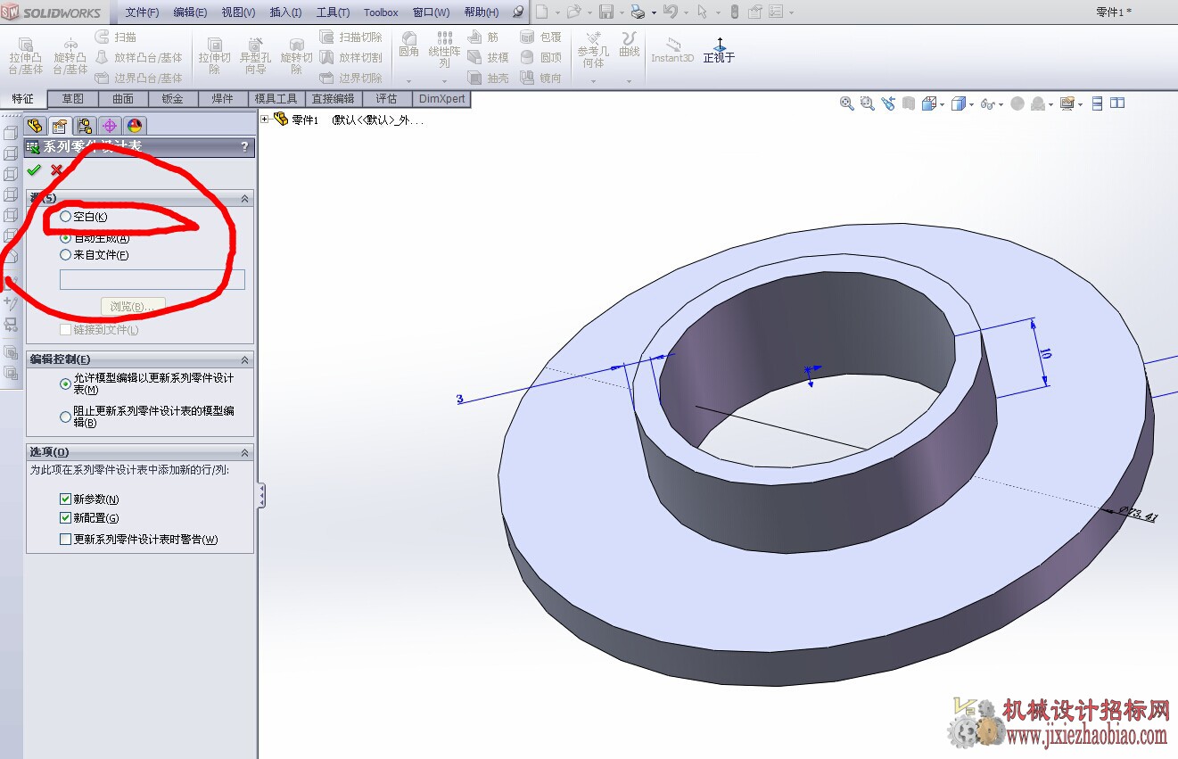
Task: Collapse the 选项(O) options section
Action: pyautogui.click(x=245, y=452)
